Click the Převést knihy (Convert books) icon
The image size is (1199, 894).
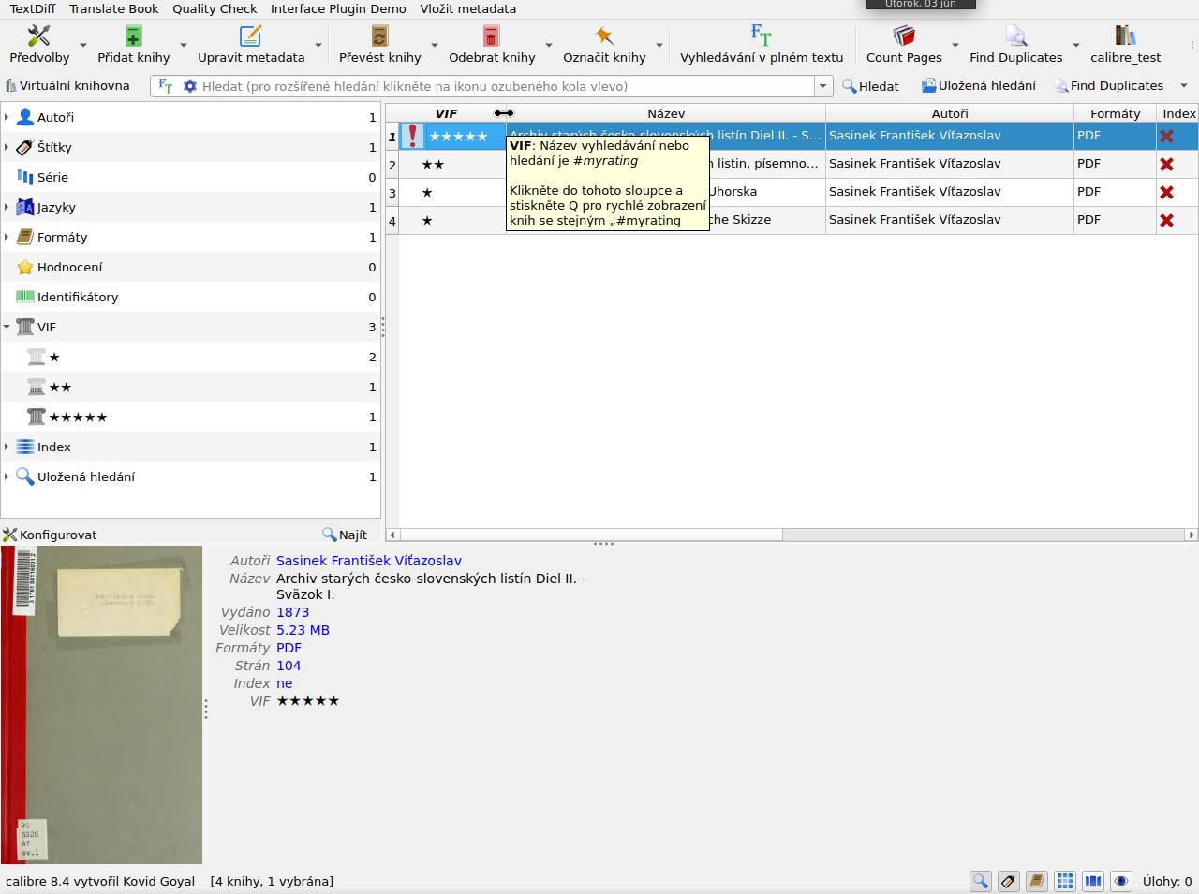coord(379,37)
